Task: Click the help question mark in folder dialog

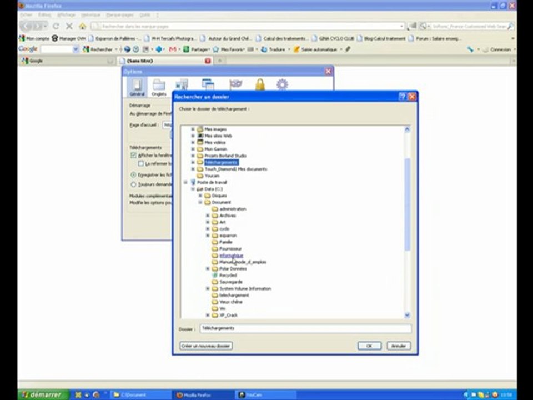Action: [x=402, y=97]
